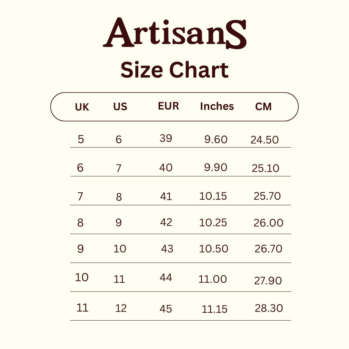
Task: Select the CM column header
Action: click(263, 107)
